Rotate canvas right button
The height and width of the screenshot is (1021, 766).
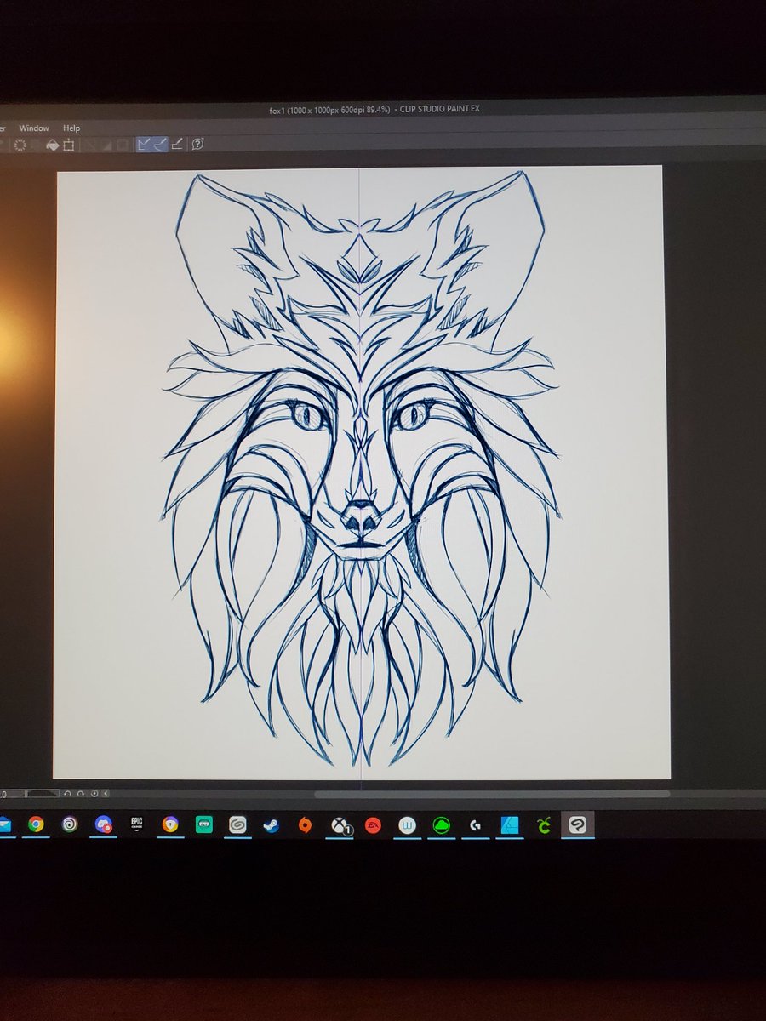tap(80, 794)
